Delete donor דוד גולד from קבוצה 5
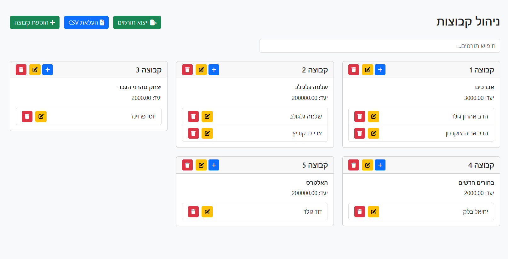 click(x=193, y=211)
